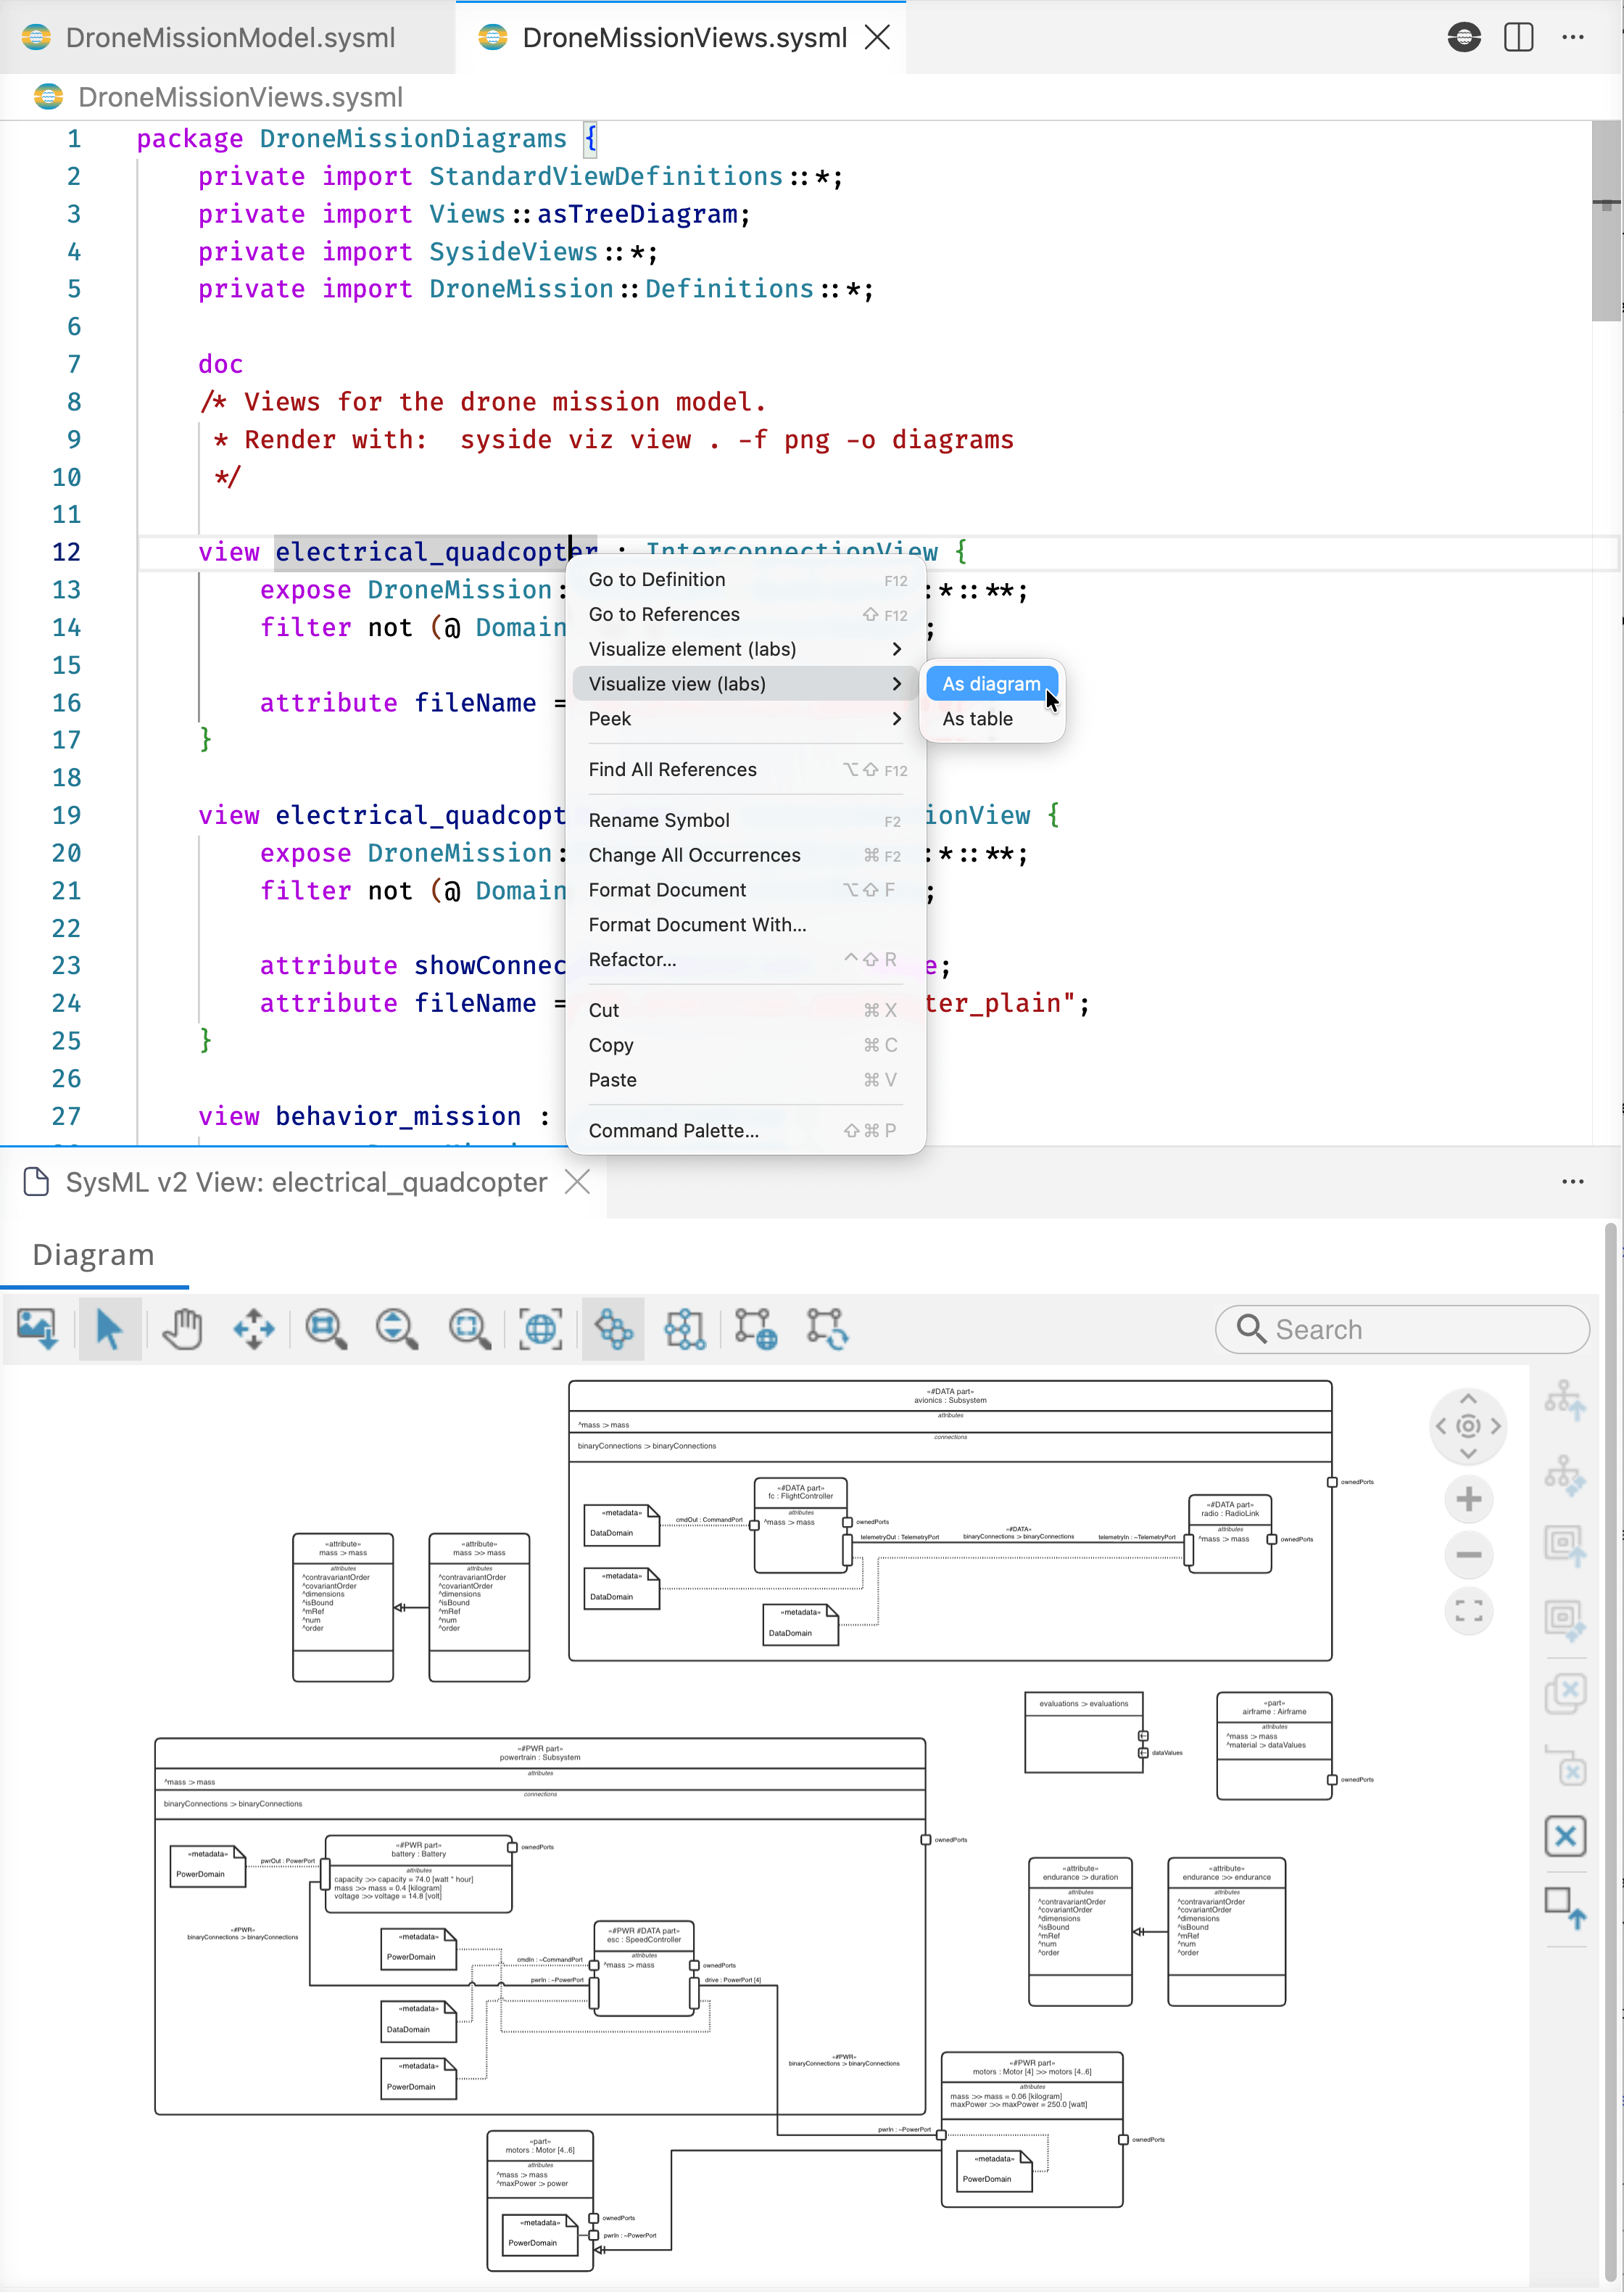Close the DroneMissionViews.sysml tab
Screen dimensions: 1624x2292
tap(877, 37)
